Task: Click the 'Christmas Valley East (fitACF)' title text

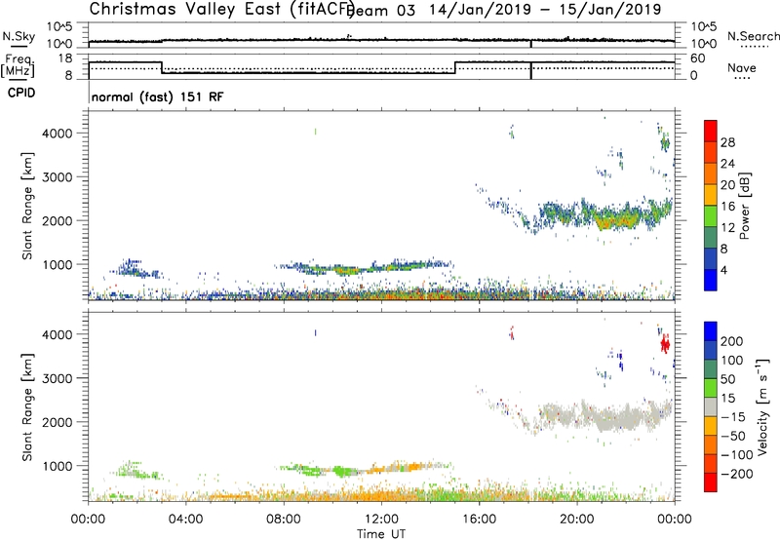Action: pyautogui.click(x=222, y=9)
